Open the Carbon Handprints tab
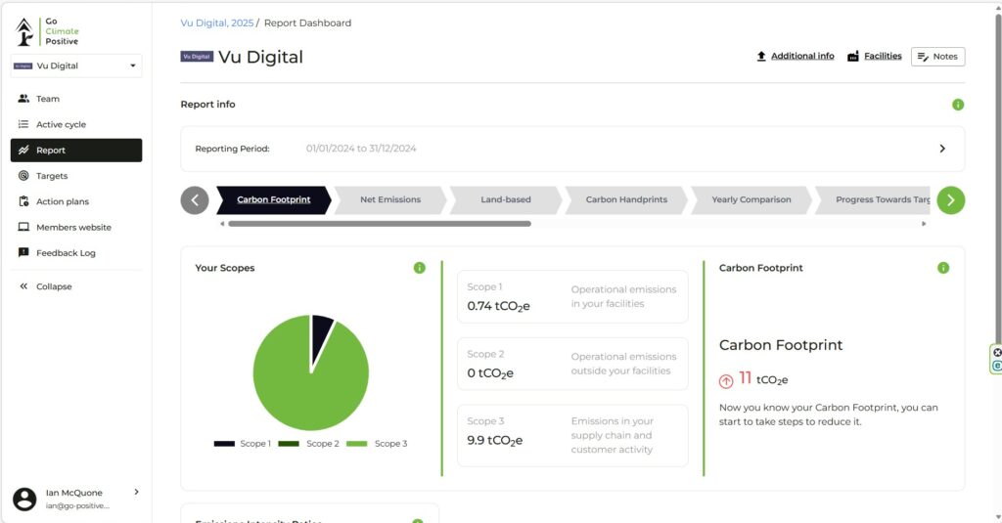 (626, 199)
